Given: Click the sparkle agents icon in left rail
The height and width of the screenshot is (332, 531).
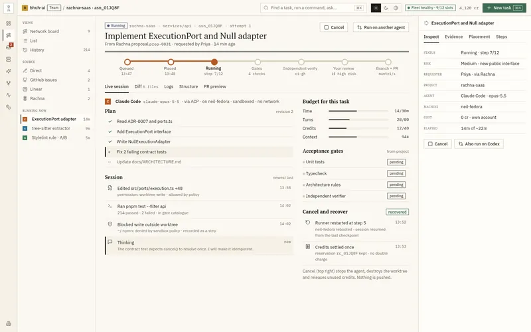Looking at the screenshot, I should (x=9, y=71).
